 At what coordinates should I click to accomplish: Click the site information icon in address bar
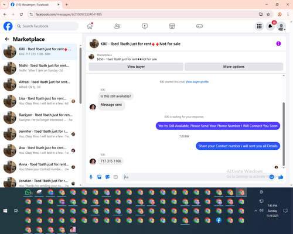pyautogui.click(x=31, y=14)
